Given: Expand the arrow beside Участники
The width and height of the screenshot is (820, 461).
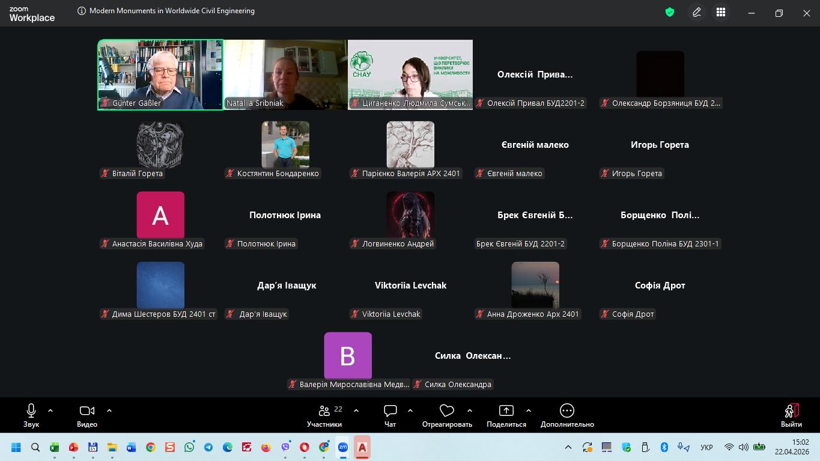Looking at the screenshot, I should (x=356, y=411).
